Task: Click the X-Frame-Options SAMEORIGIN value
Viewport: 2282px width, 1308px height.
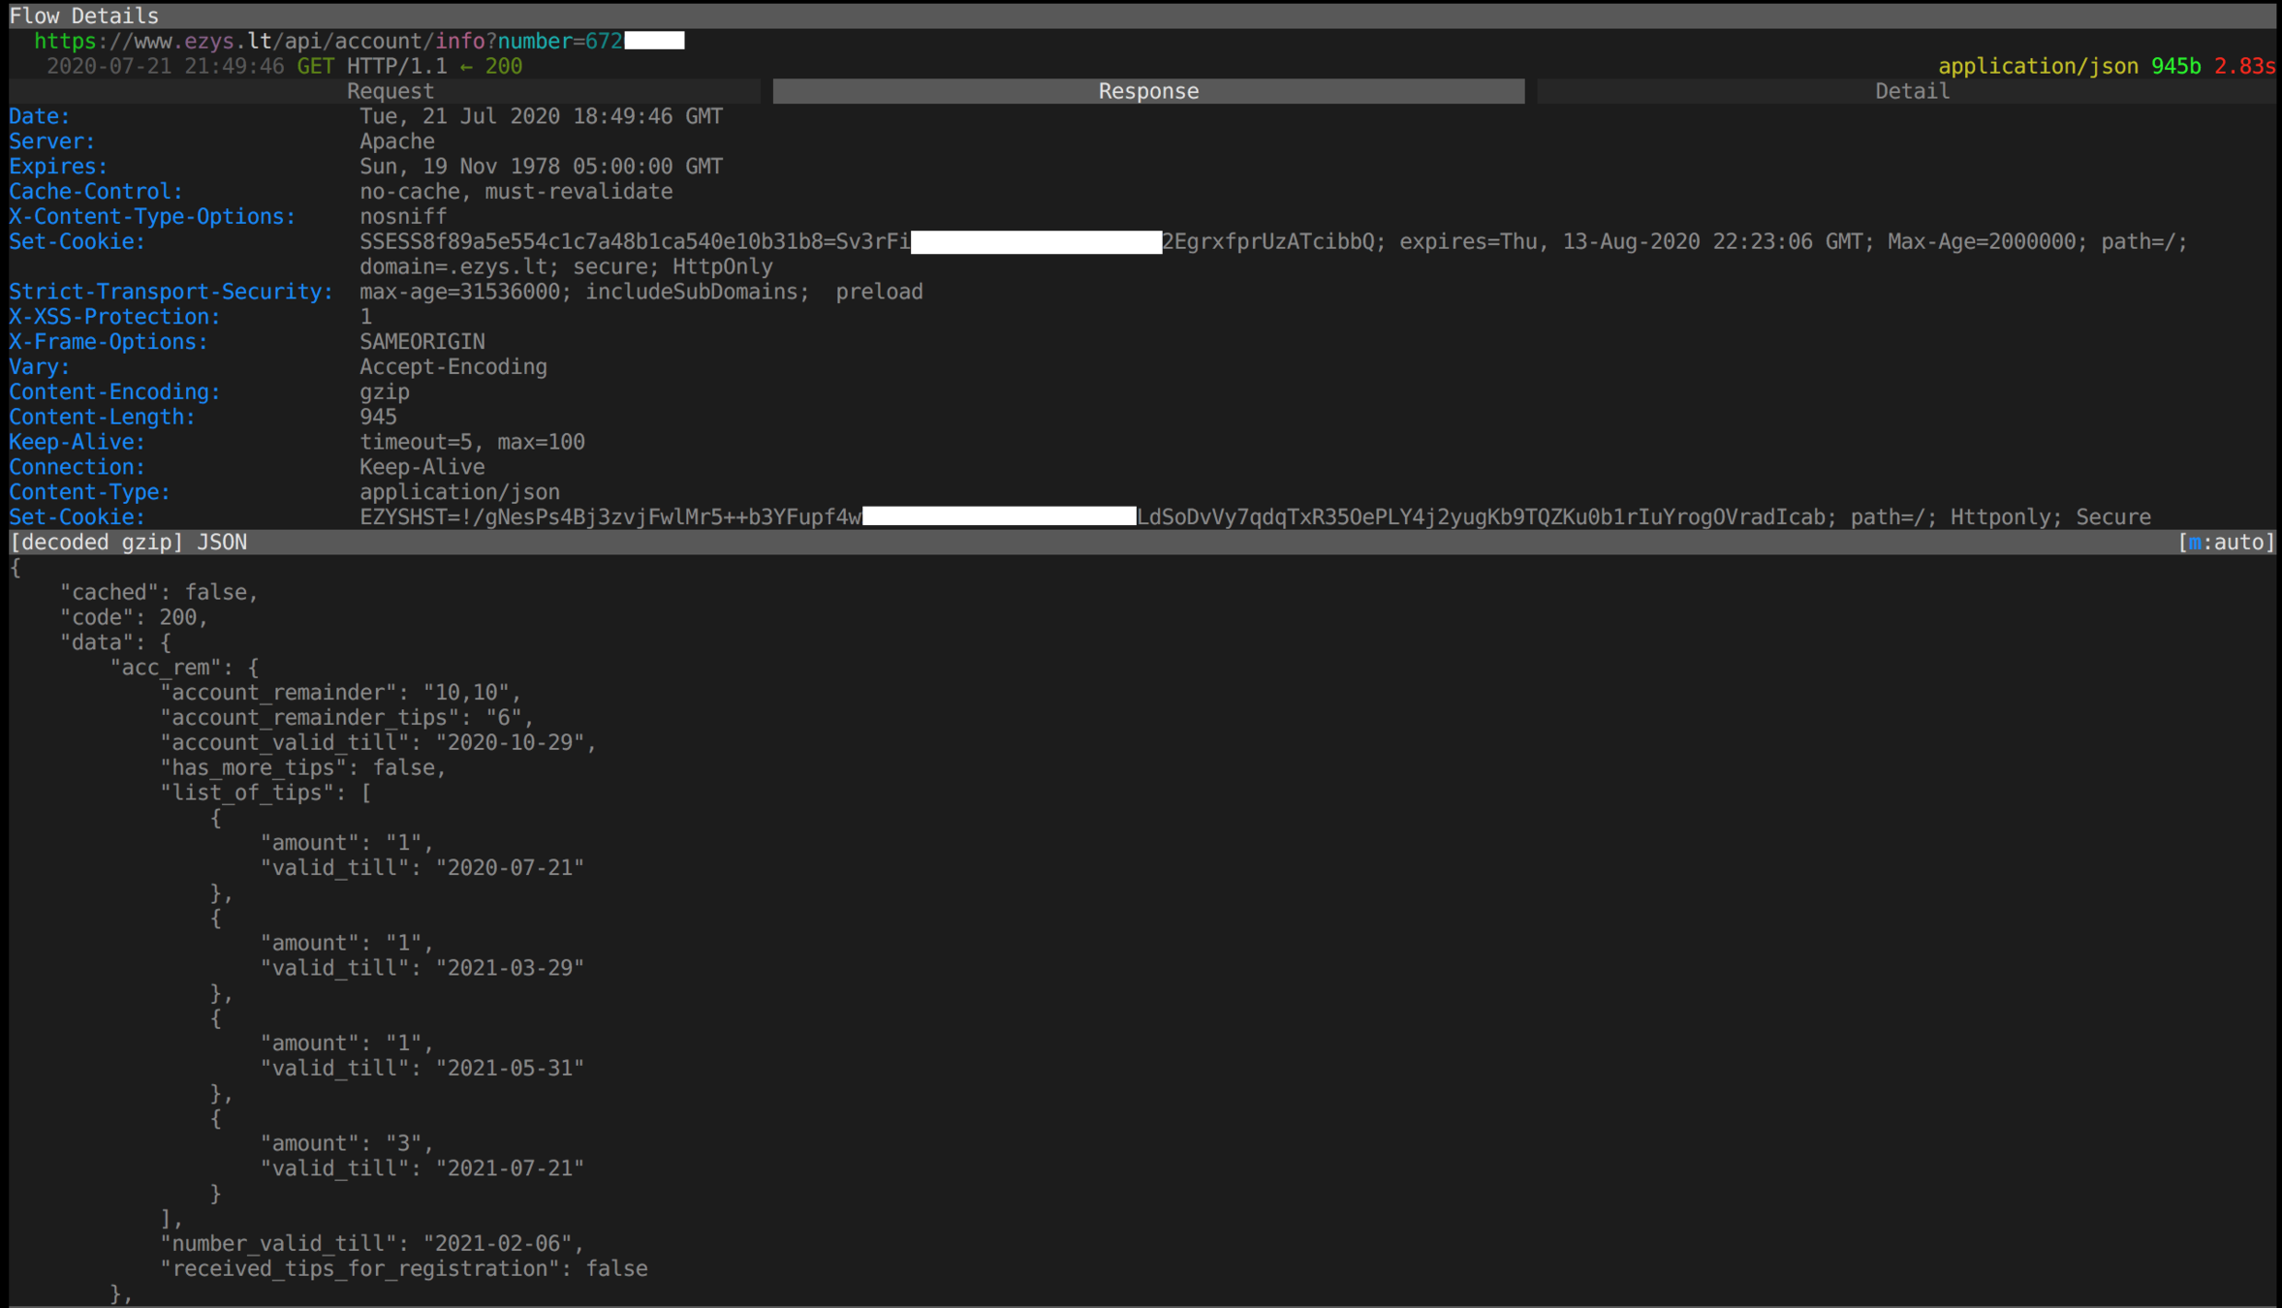Action: coord(422,342)
